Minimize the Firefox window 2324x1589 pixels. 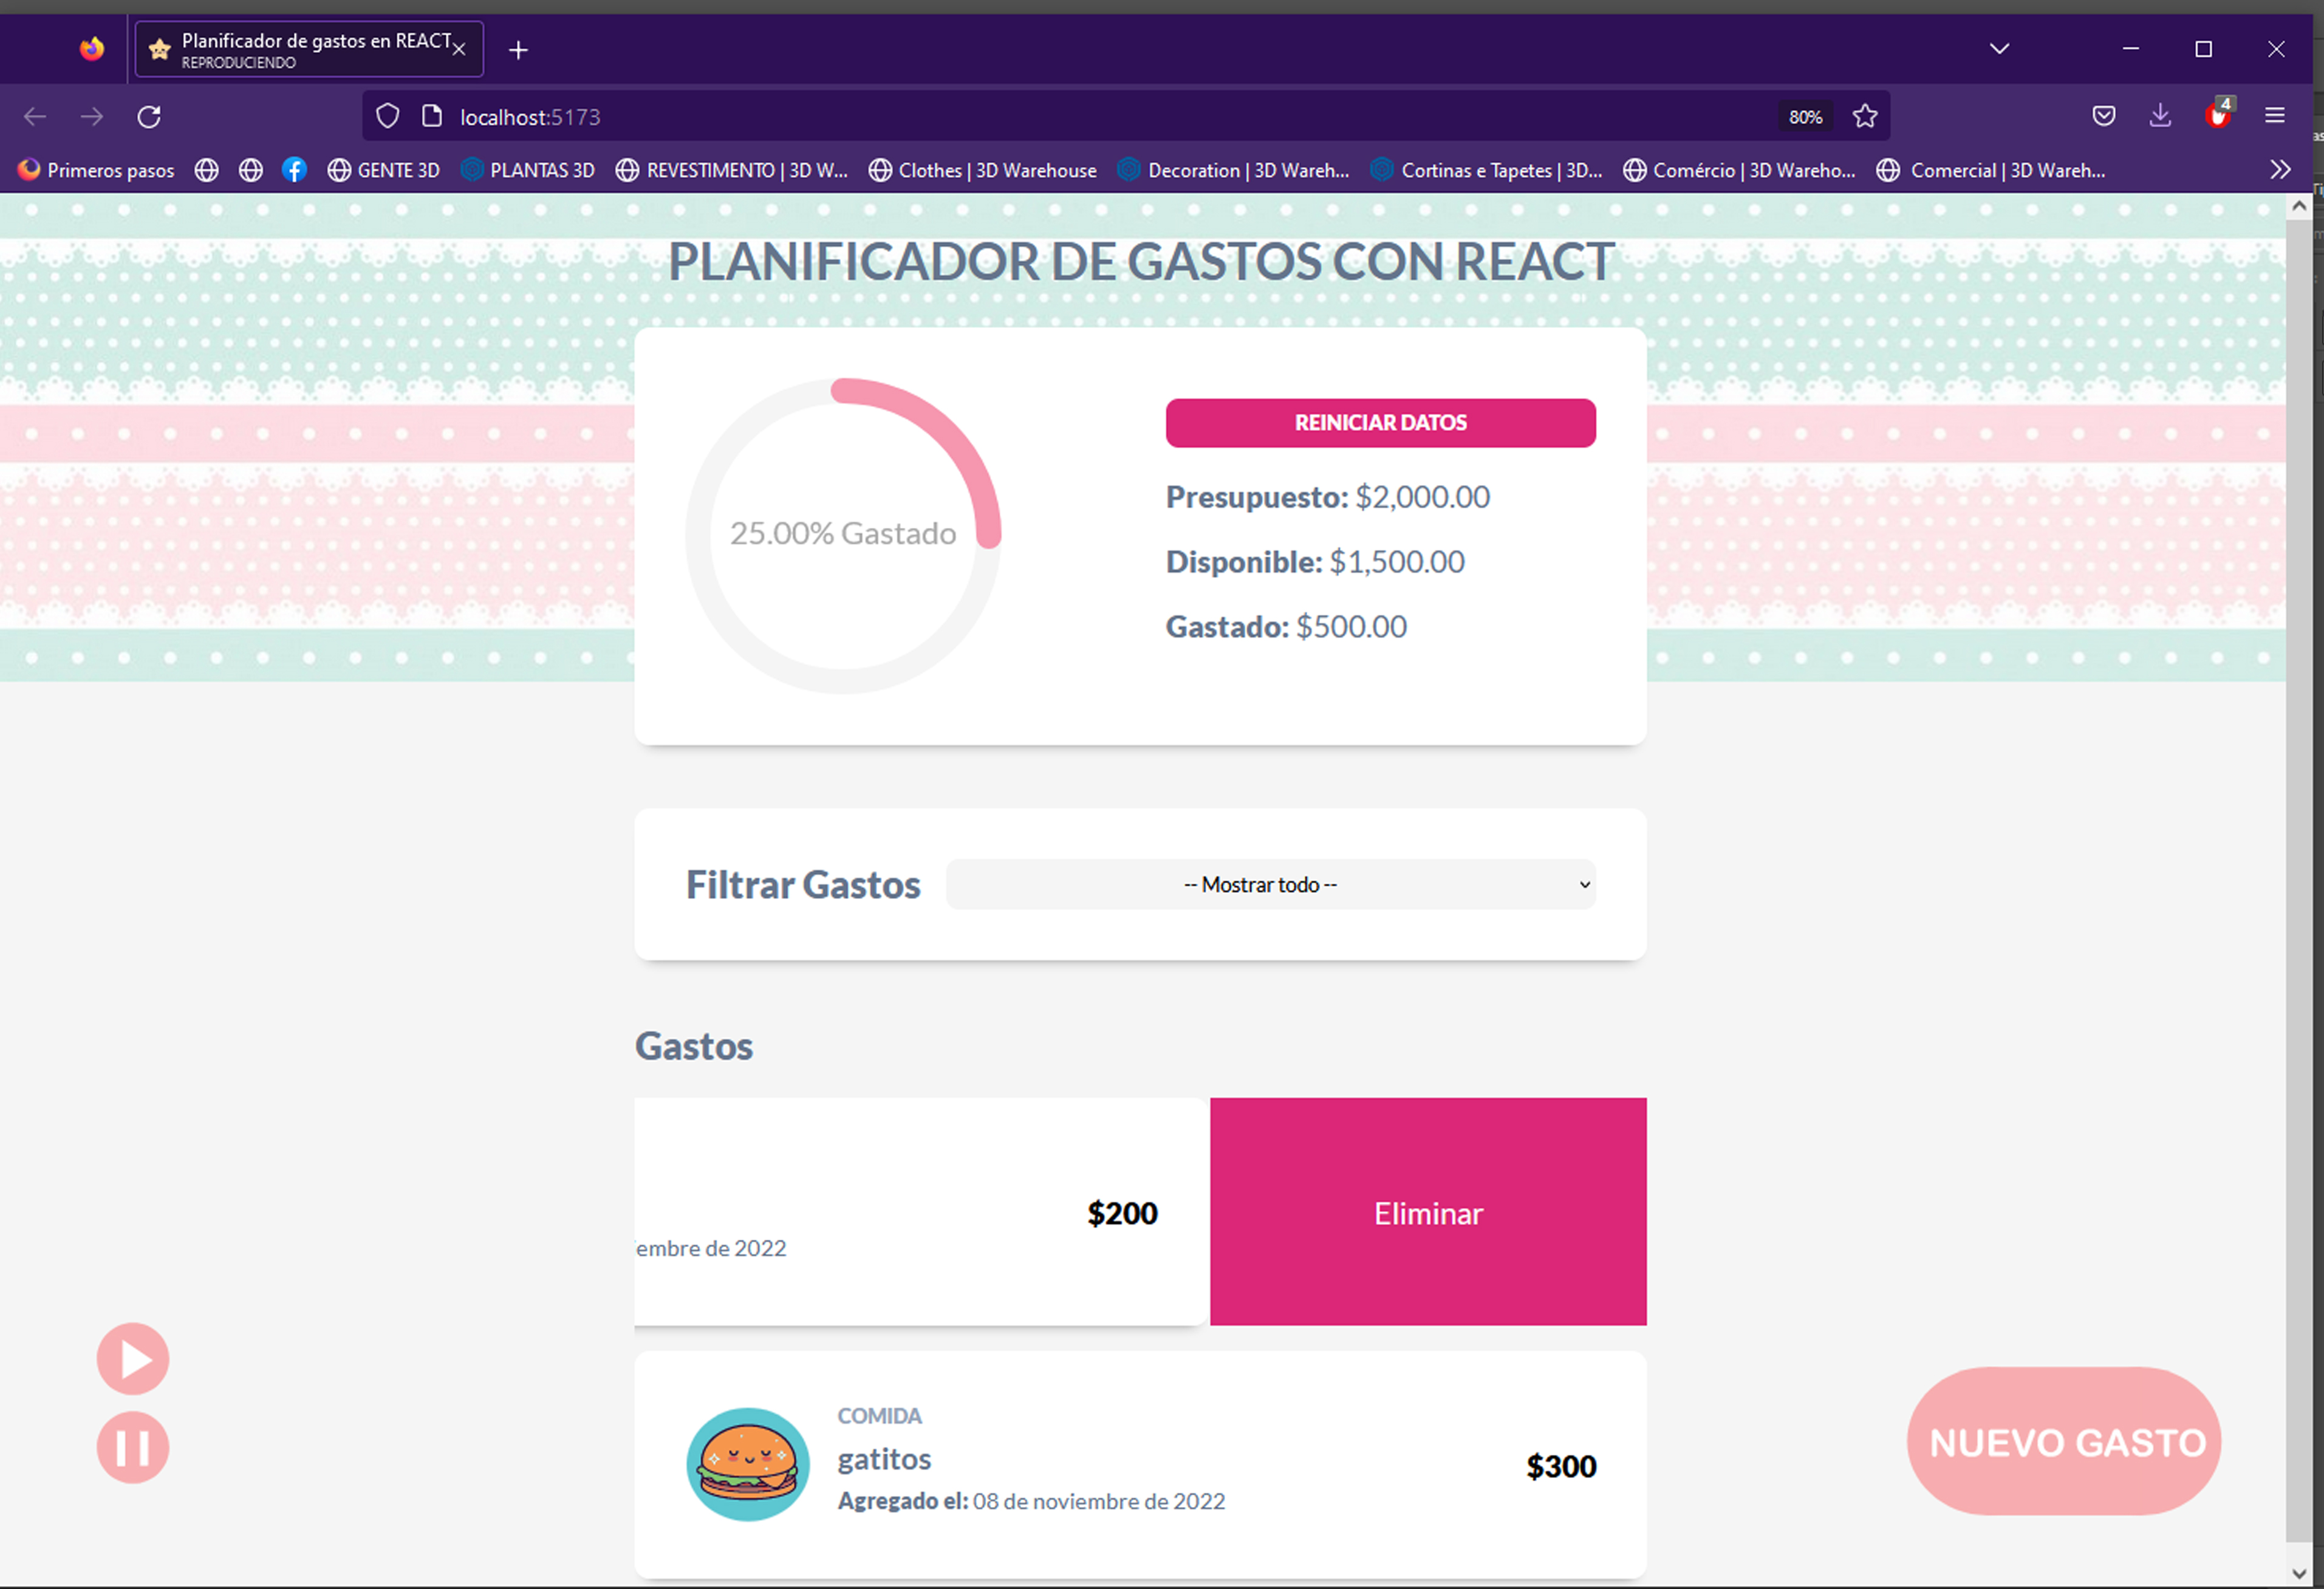[x=2131, y=49]
